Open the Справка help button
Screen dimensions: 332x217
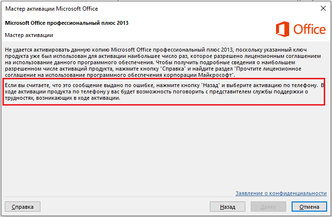pyautogui.click(x=23, y=207)
